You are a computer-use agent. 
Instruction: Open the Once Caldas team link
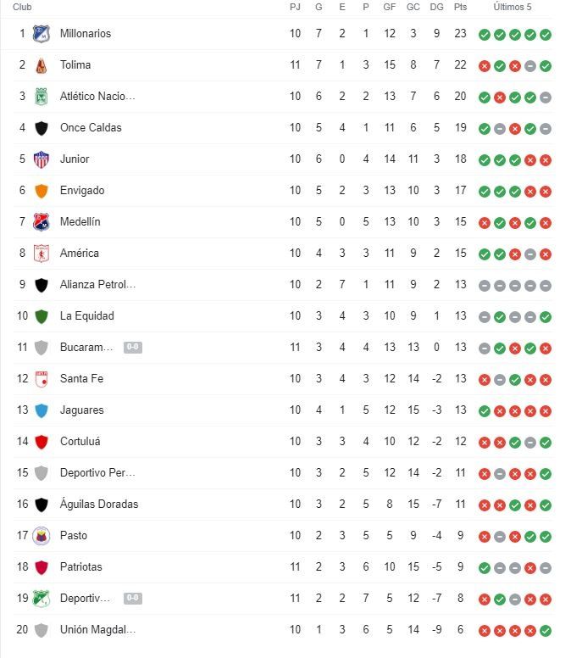[91, 127]
